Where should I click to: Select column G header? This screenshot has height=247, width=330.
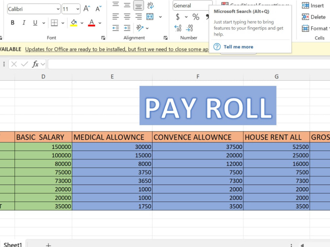(277, 77)
